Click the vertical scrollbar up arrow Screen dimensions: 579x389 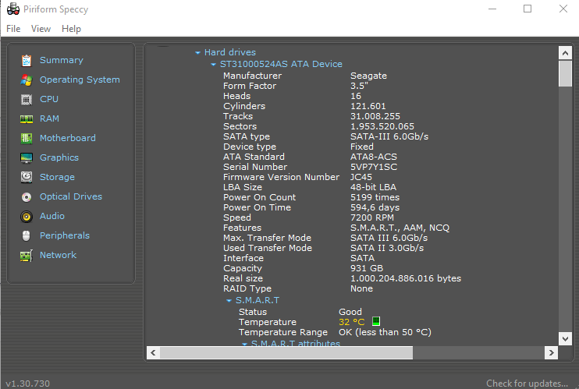pos(565,53)
